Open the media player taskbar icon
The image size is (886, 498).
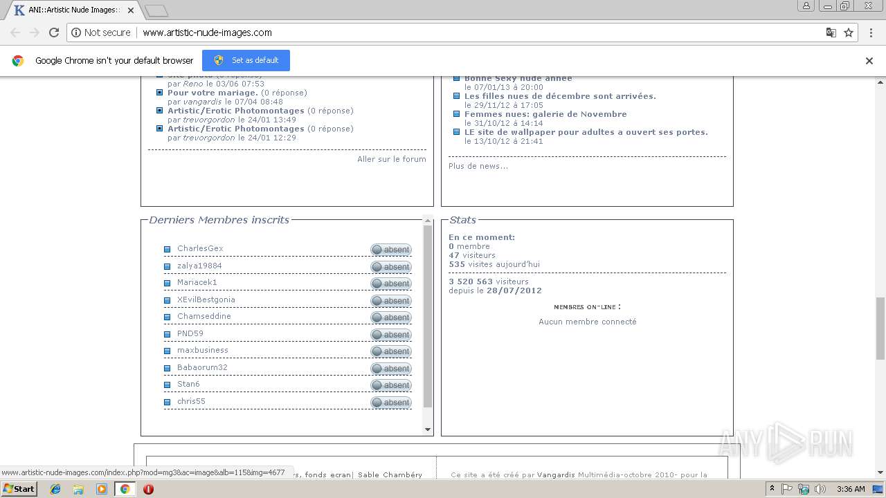(102, 489)
